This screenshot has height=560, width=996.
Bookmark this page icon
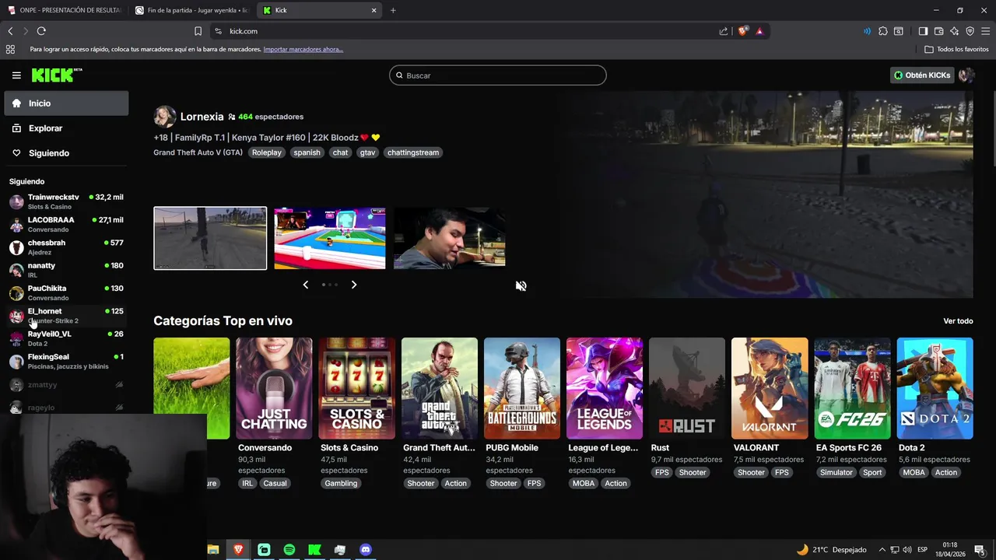198,31
